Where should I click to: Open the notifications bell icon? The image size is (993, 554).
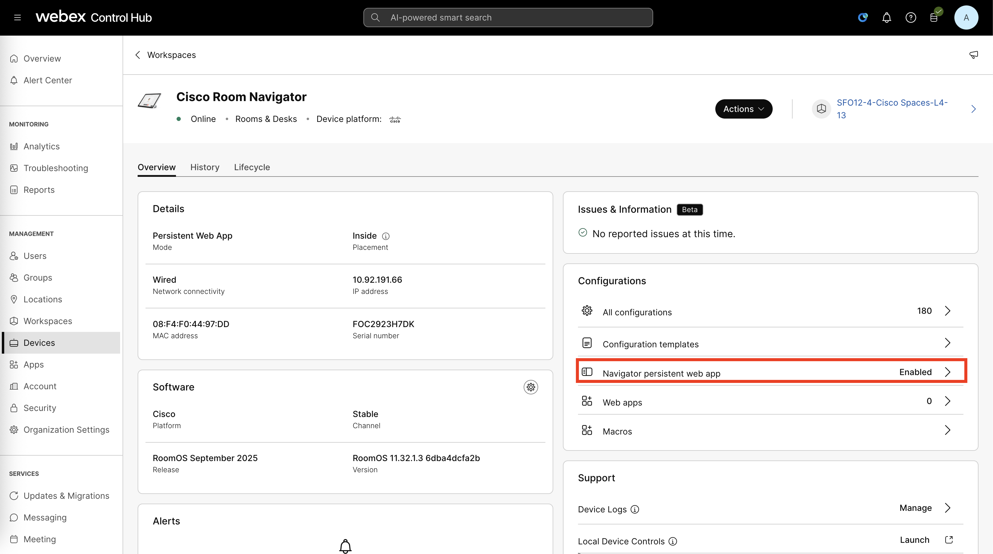pyautogui.click(x=887, y=17)
